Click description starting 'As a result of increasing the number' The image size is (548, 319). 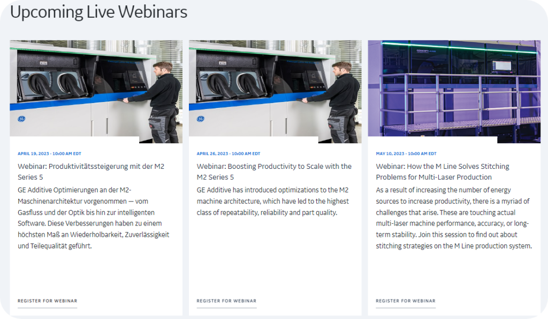(454, 218)
